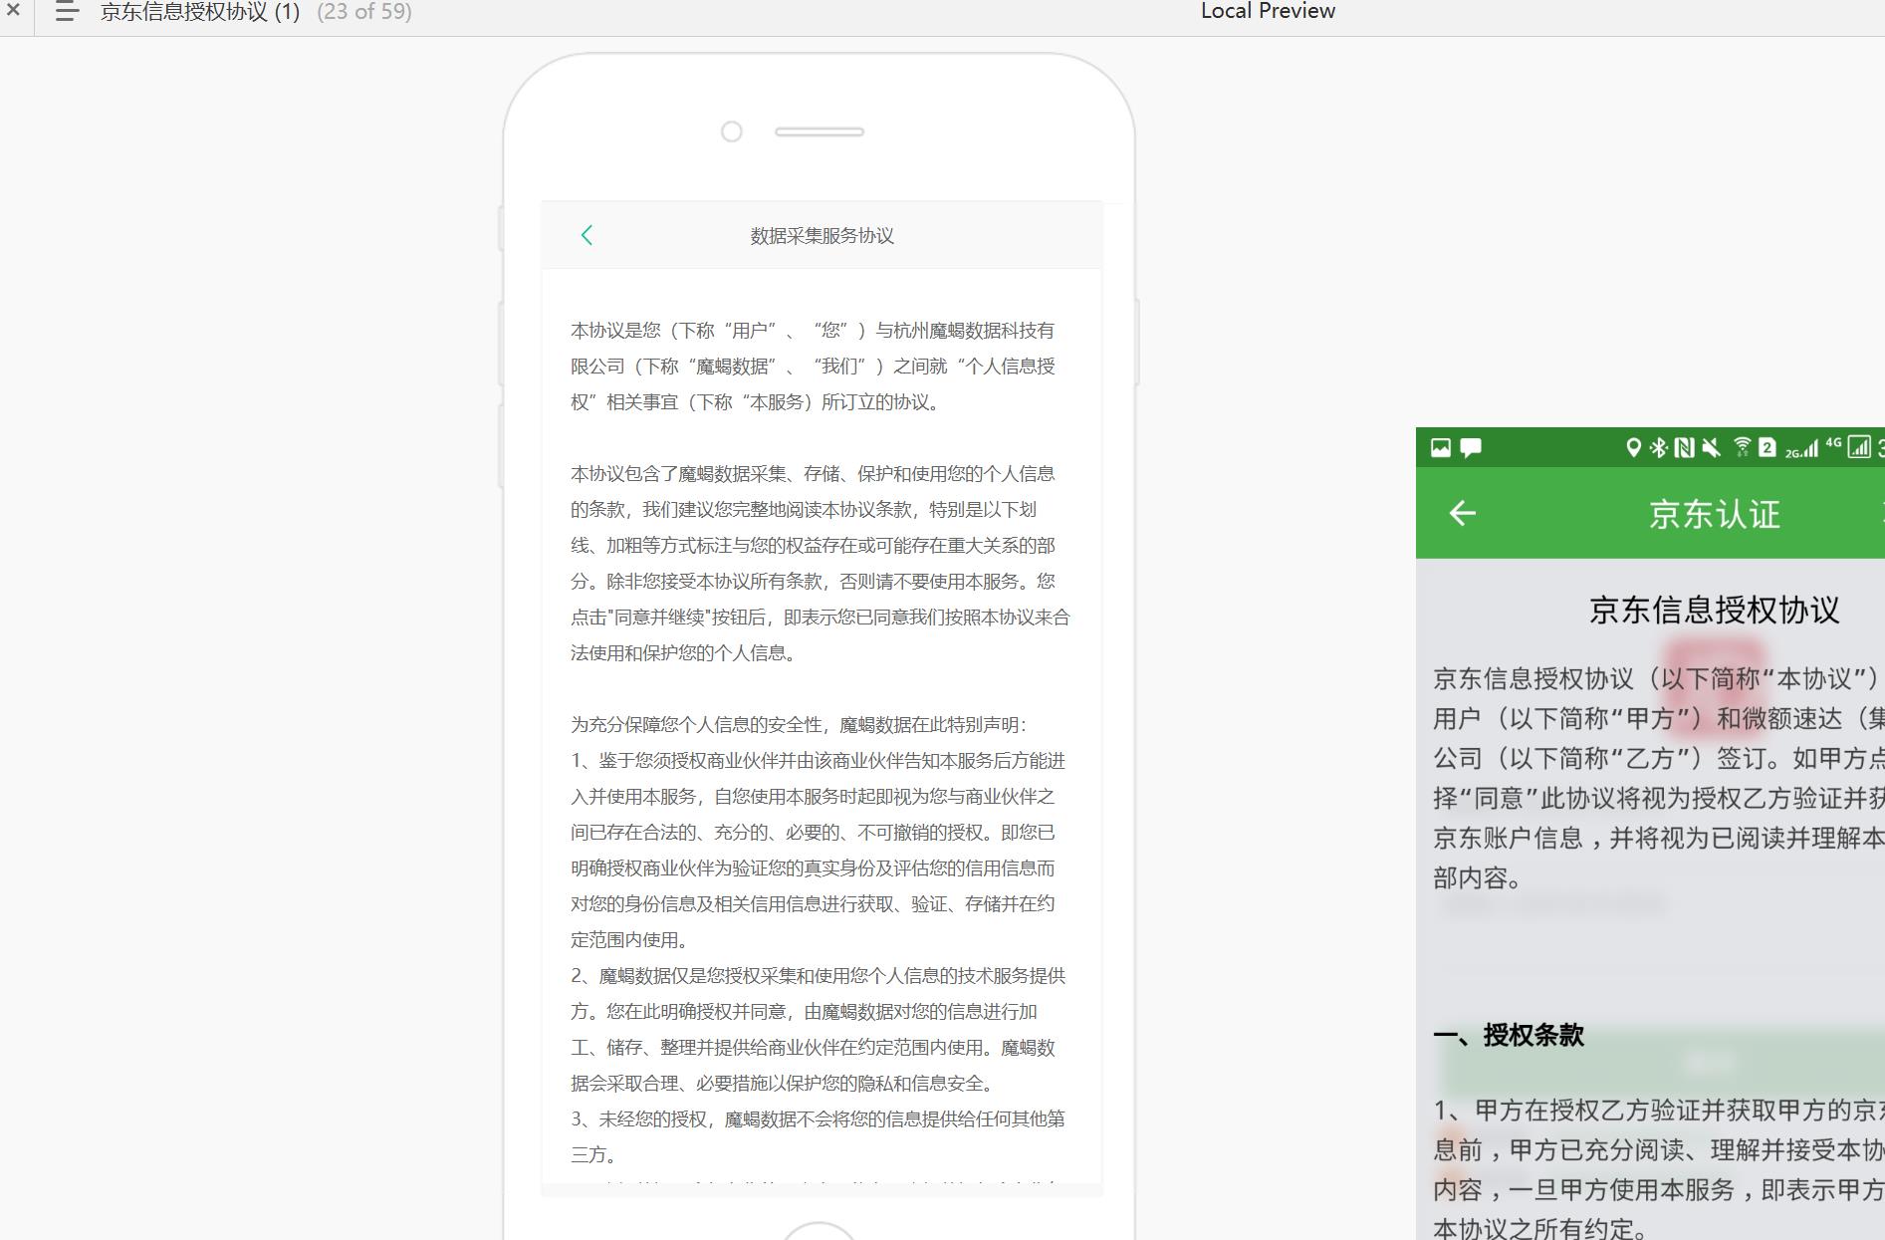
Task: Click the paragraph starting 本协议是您
Action: [813, 367]
